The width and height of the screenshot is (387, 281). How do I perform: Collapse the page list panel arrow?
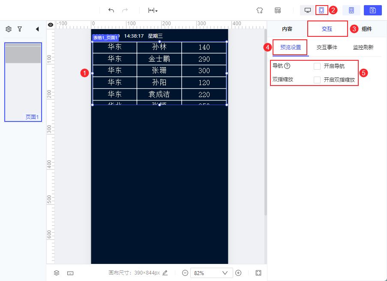click(x=37, y=29)
